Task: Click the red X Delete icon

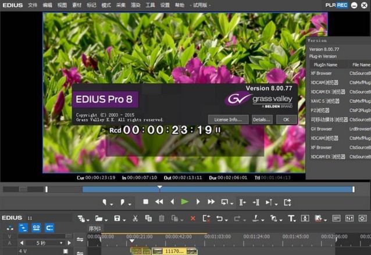Action: point(193,218)
